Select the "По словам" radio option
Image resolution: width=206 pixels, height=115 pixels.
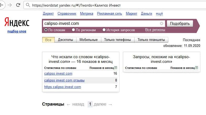pyautogui.click(x=46, y=30)
